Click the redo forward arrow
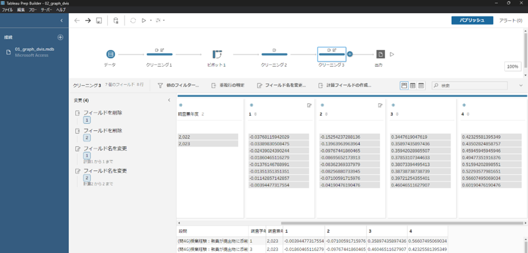 click(x=88, y=20)
